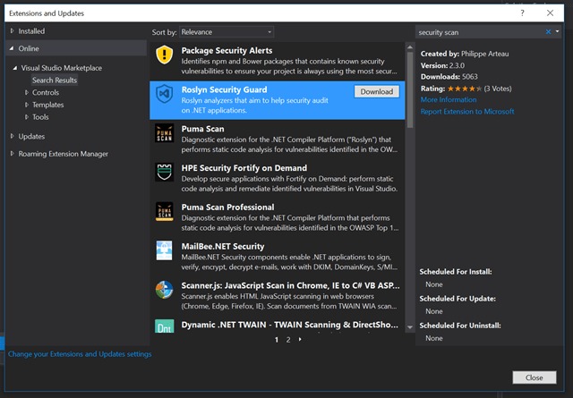Image resolution: width=573 pixels, height=398 pixels.
Task: Open the Sort by Relevance dropdown
Action: tap(226, 31)
